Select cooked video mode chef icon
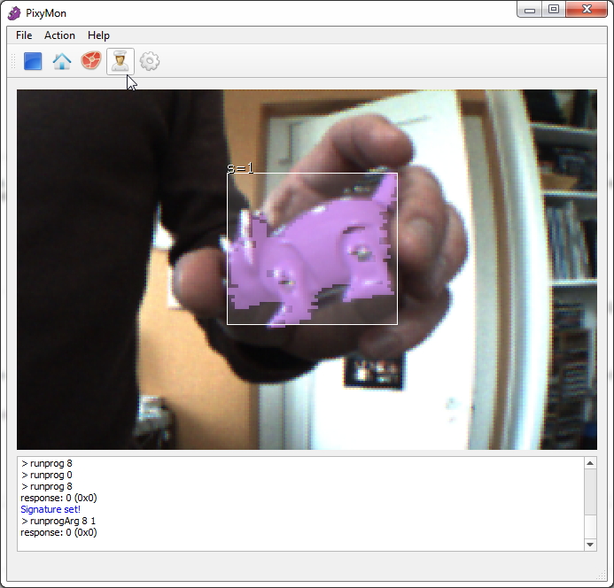 pyautogui.click(x=120, y=62)
